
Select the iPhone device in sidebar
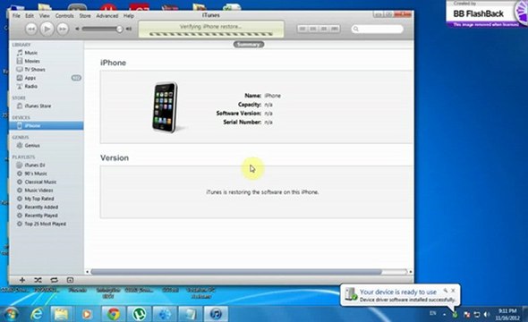coord(47,126)
